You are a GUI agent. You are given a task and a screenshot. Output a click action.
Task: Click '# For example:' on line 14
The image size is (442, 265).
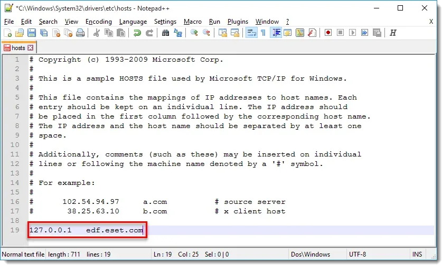pos(62,183)
